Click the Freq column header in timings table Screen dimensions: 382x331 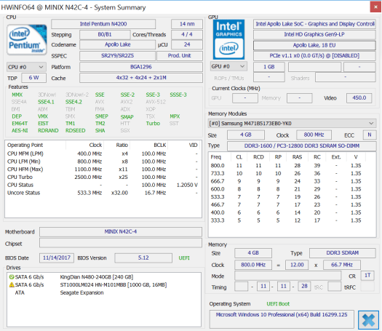[219, 157]
